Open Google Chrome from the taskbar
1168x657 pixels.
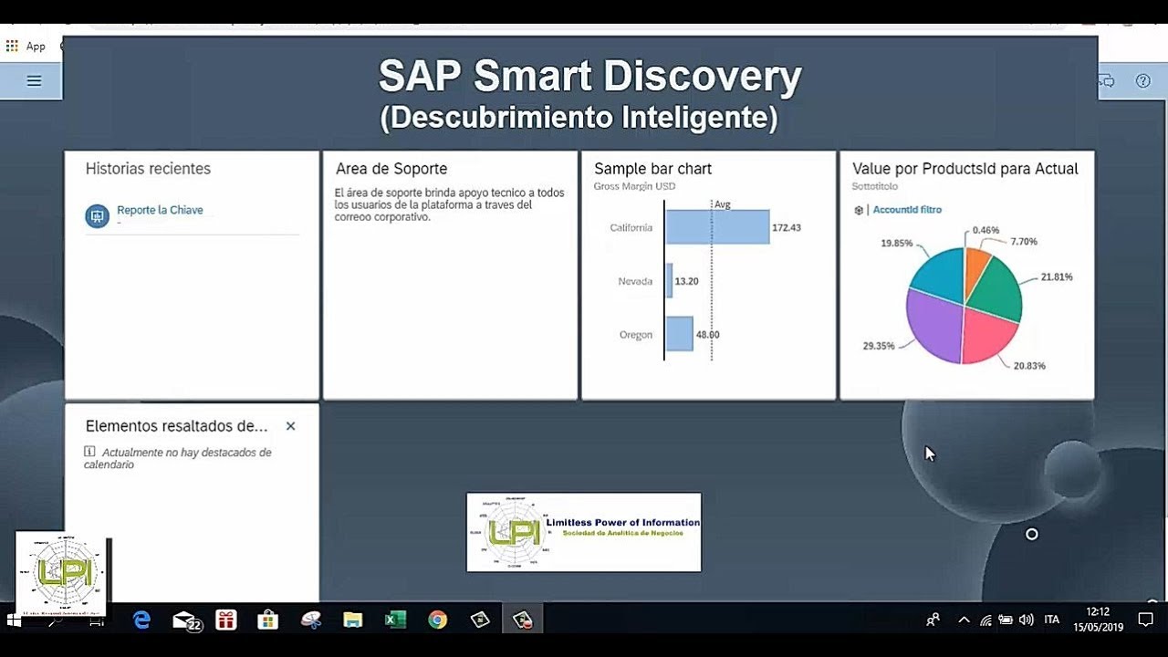coord(438,620)
